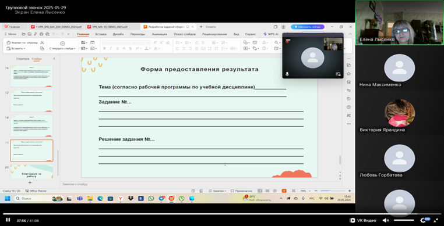Click Формат по образцу button
The height and width of the screenshot is (226, 444).
pyautogui.click(x=22, y=42)
